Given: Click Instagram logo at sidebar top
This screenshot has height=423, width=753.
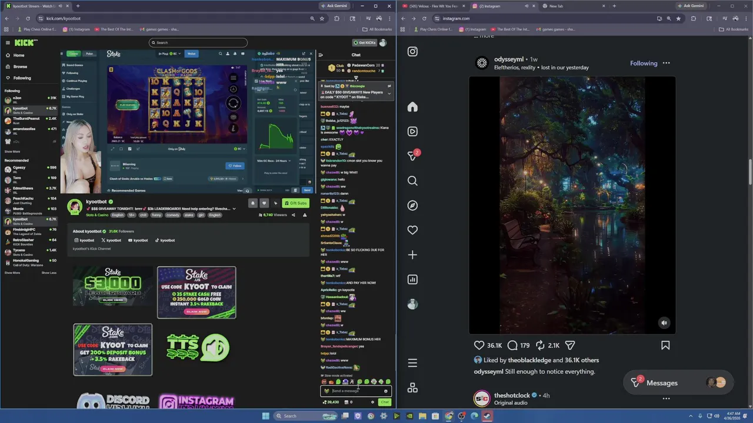Looking at the screenshot, I should [x=412, y=51].
